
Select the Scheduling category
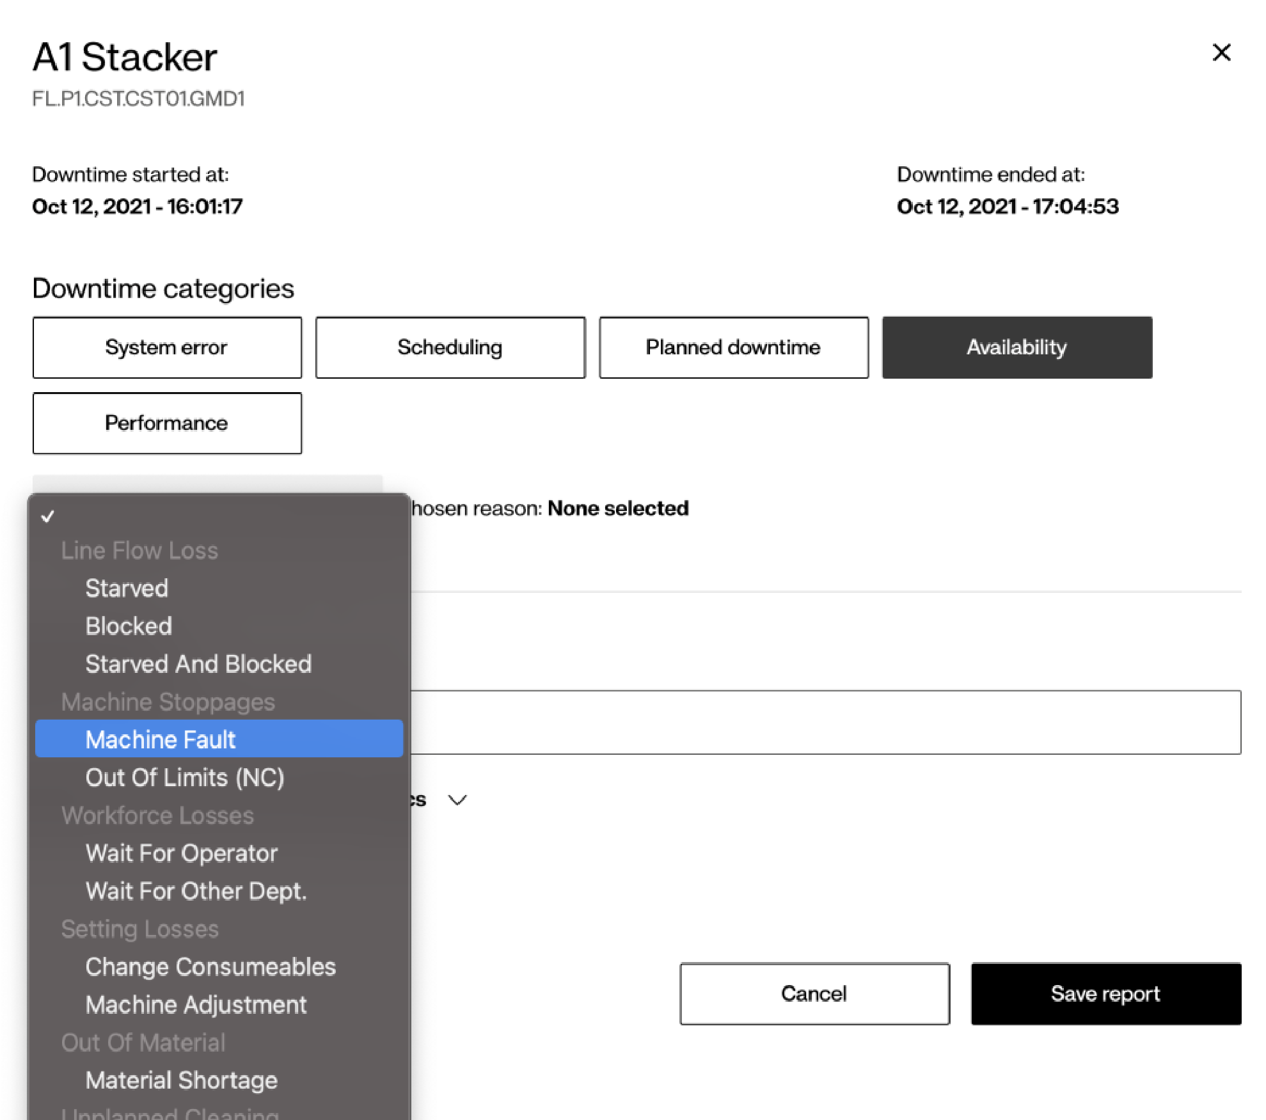coord(450,347)
